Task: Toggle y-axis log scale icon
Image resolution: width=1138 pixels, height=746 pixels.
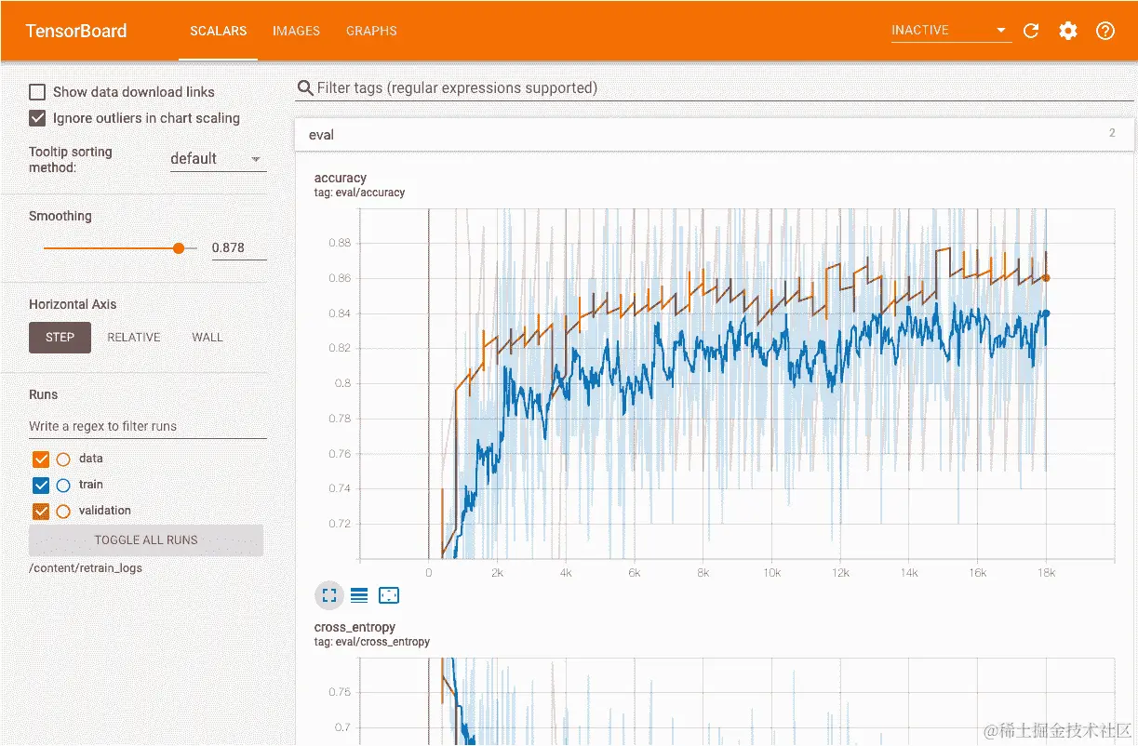Action: (359, 595)
